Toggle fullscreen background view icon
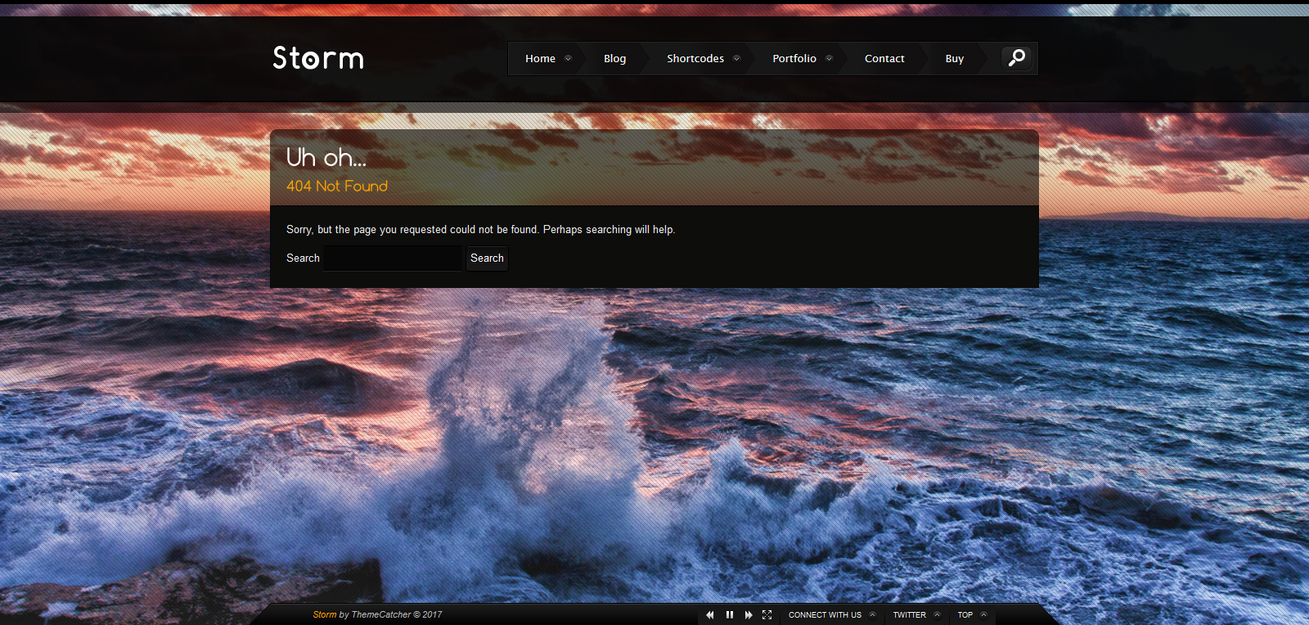 point(767,614)
